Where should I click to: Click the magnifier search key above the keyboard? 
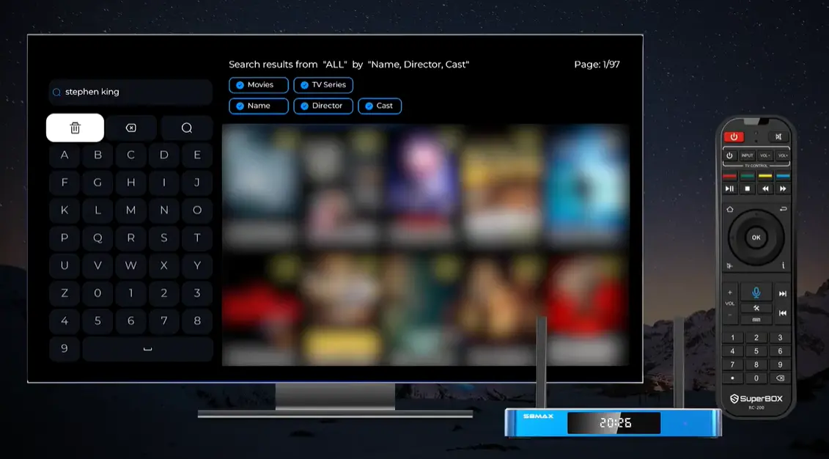click(x=187, y=128)
